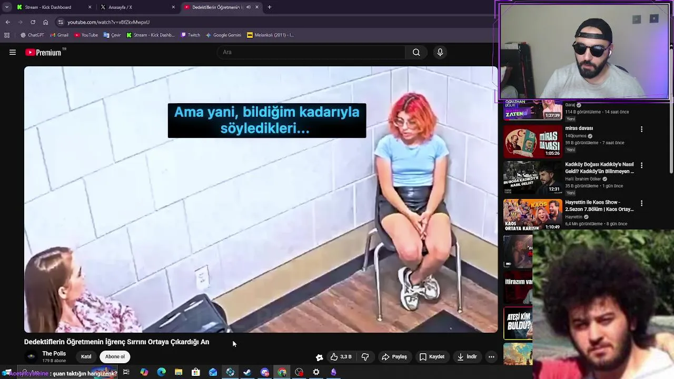
Task: Open The Polis channel name link
Action: pyautogui.click(x=54, y=354)
